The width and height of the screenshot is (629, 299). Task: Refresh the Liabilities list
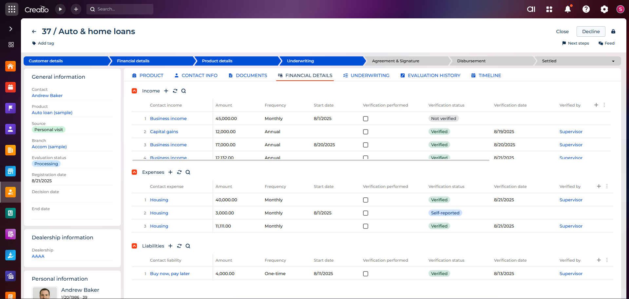click(179, 246)
